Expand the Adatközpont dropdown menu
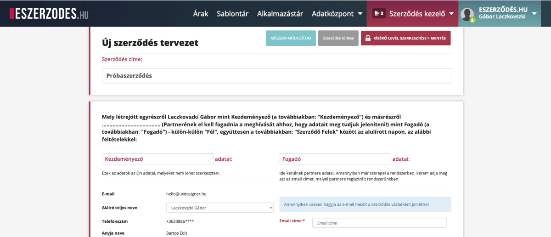The height and width of the screenshot is (237, 551). point(332,13)
